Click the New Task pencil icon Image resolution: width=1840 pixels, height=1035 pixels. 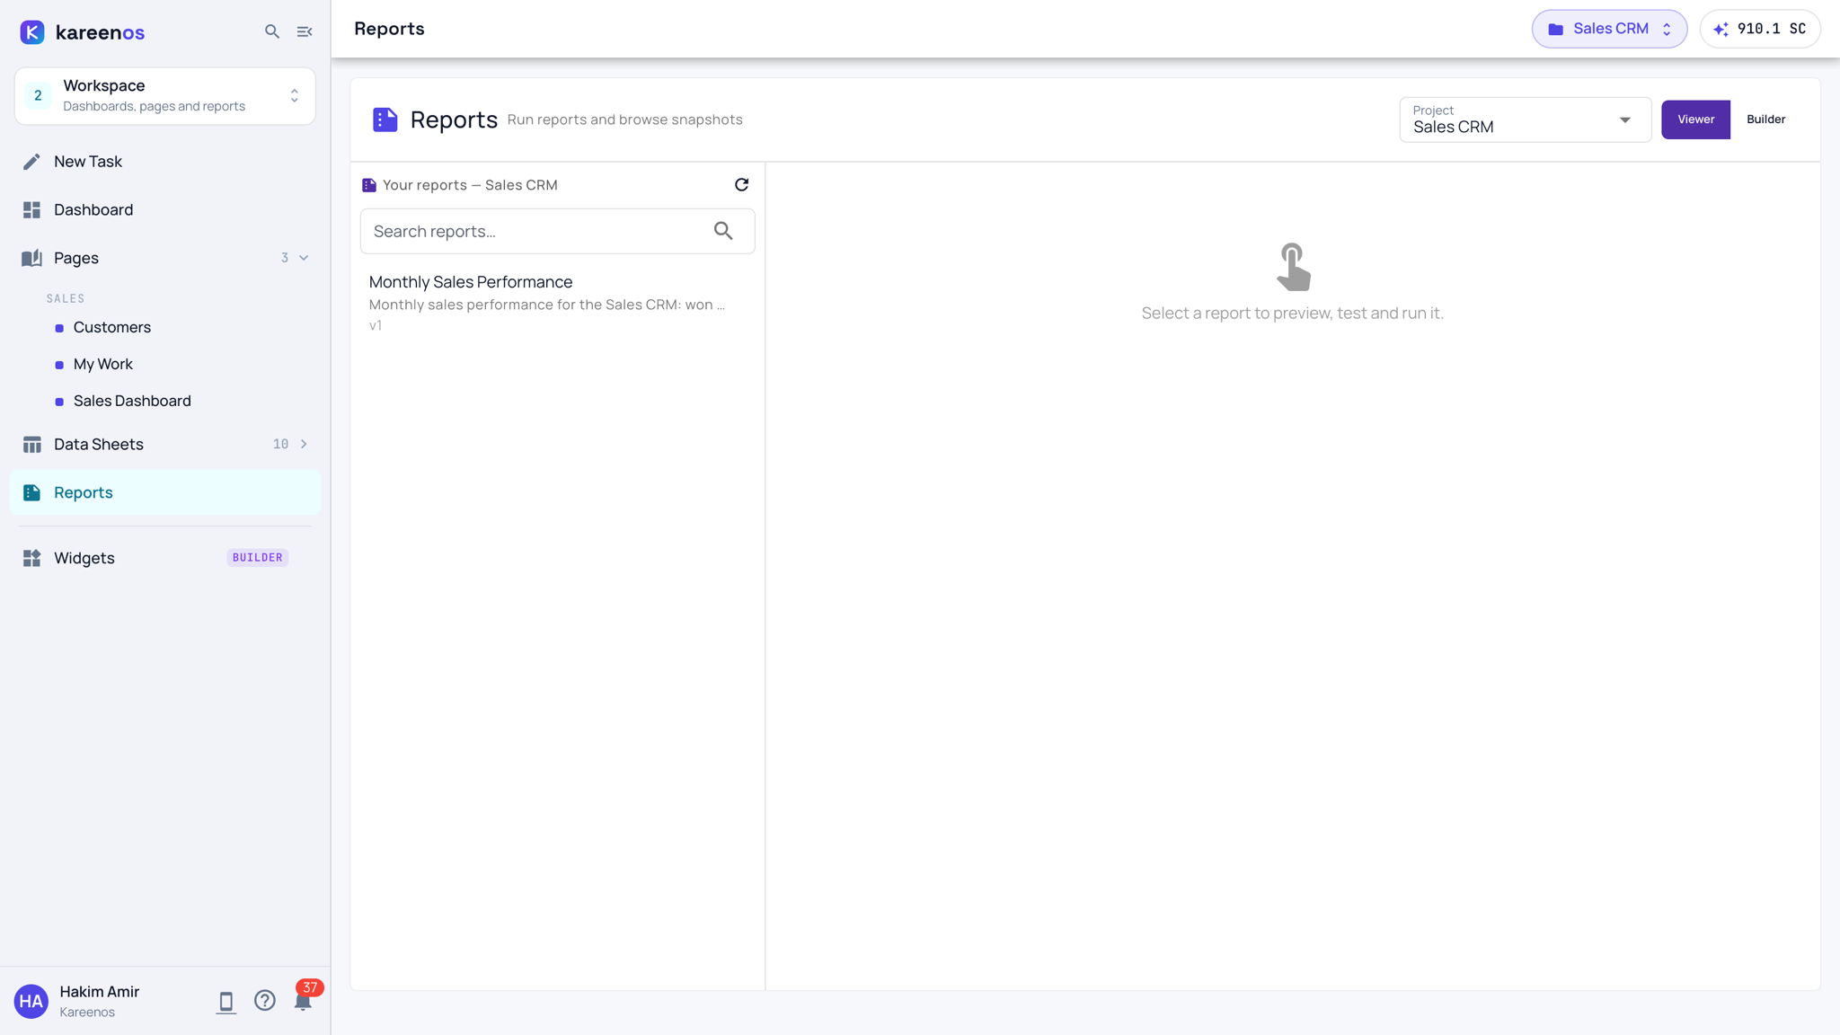[x=31, y=162]
